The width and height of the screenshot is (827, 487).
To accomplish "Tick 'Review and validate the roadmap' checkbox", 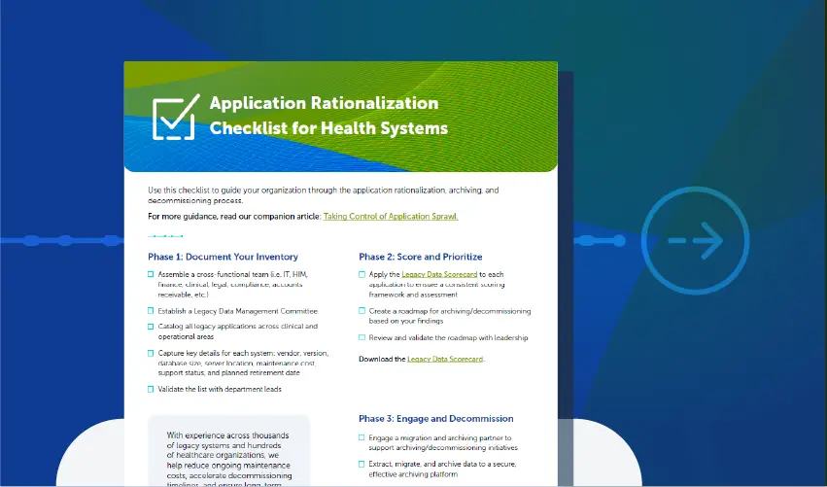I will [x=362, y=337].
